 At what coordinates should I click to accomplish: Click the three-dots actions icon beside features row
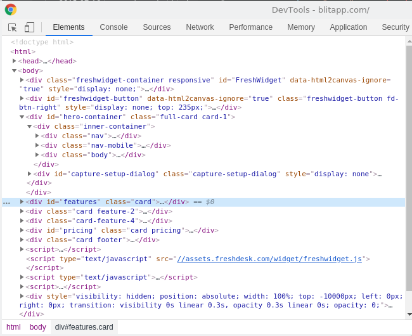coord(6,203)
